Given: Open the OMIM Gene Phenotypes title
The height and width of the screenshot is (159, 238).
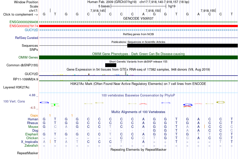Looking at the screenshot, I should click(138, 54).
